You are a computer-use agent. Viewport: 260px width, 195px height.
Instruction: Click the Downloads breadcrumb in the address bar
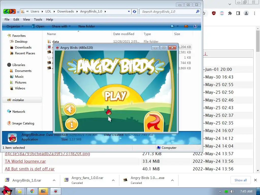(66, 11)
